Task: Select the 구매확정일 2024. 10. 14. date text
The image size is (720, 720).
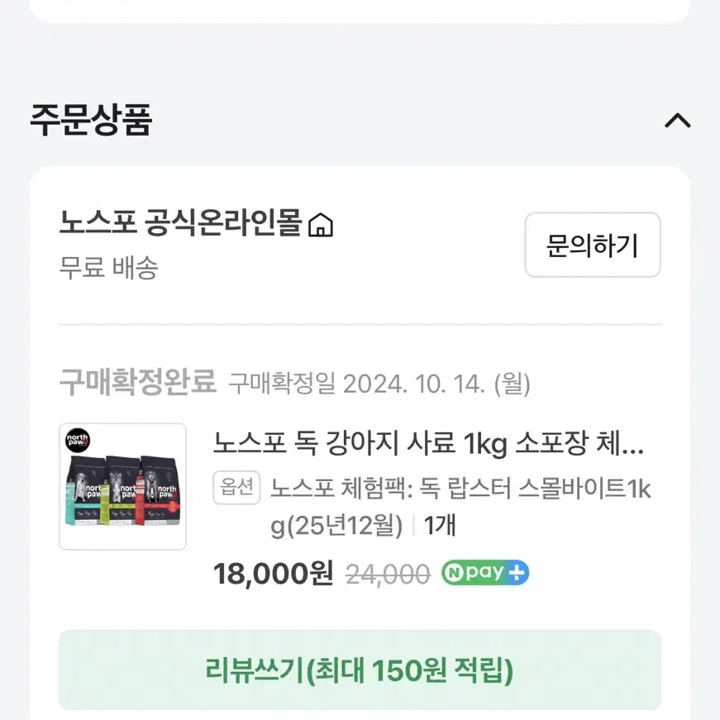Action: tap(379, 384)
